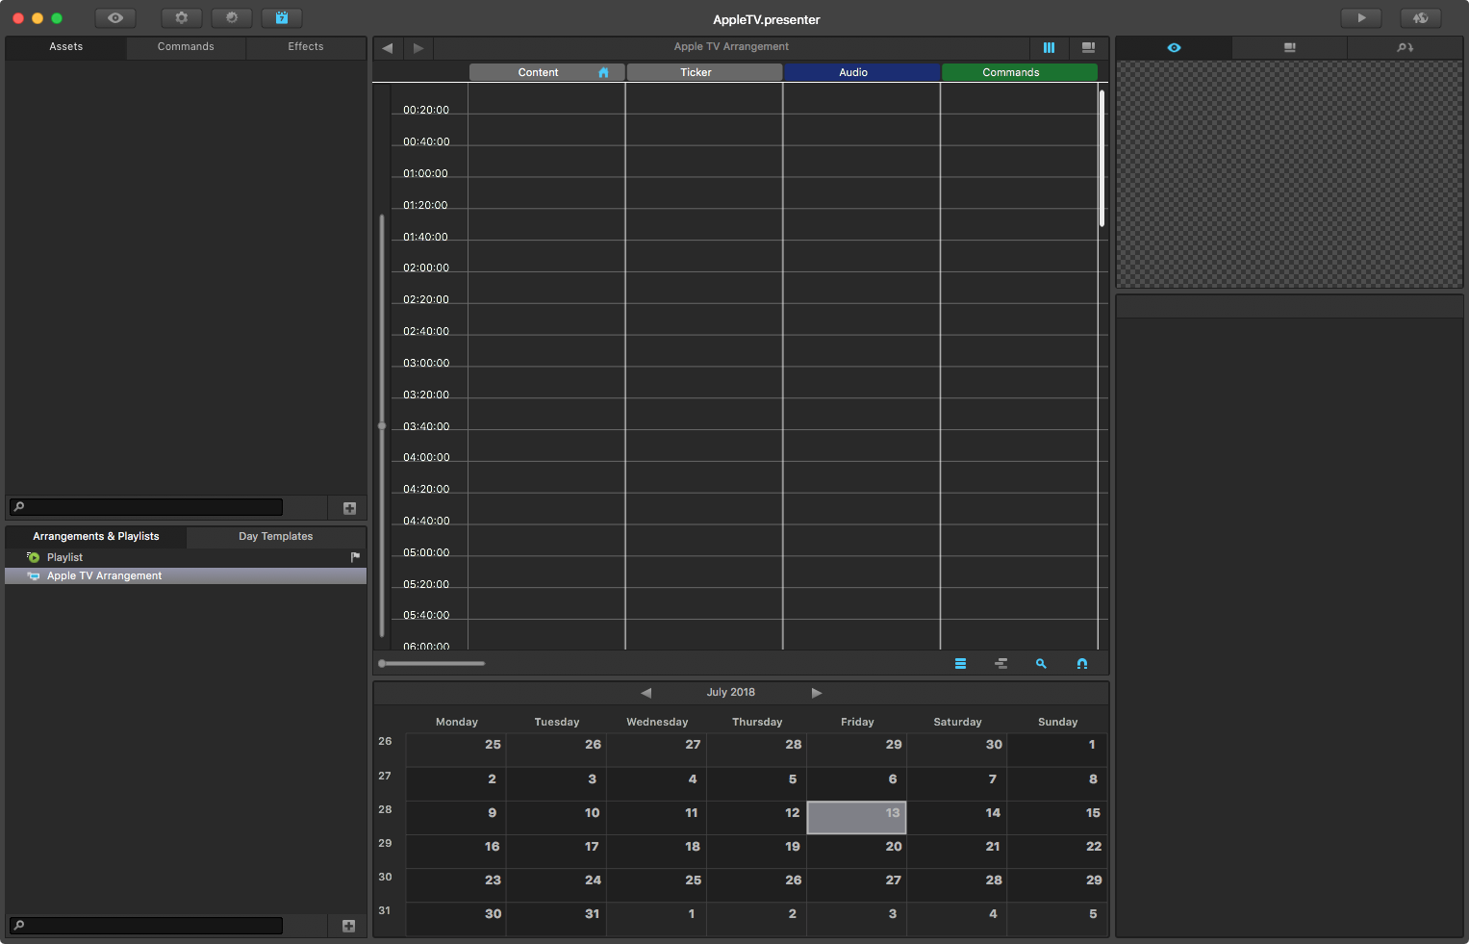Switch to the blue columns view icon
Image resolution: width=1469 pixels, height=944 pixels.
[x=1049, y=47]
